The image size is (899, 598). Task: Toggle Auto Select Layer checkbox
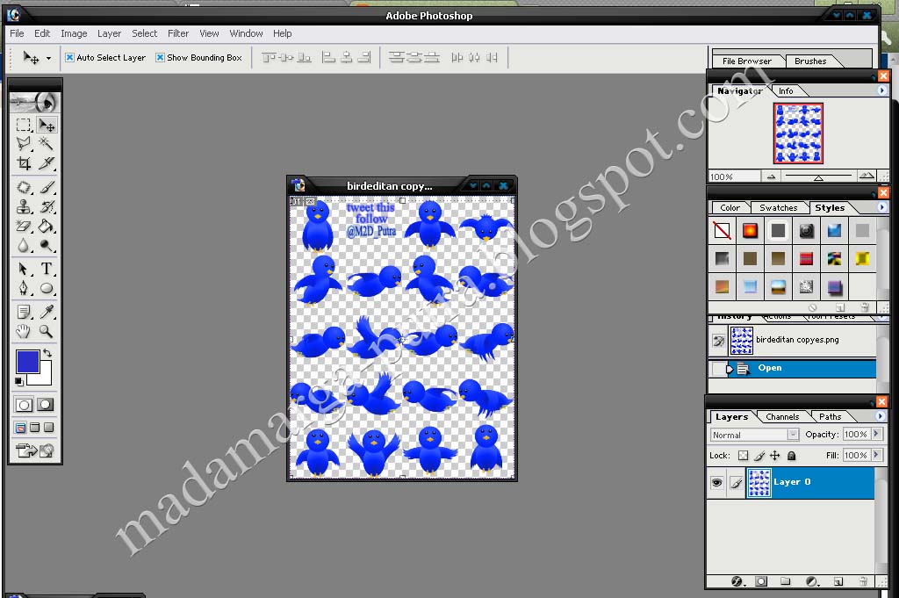69,57
